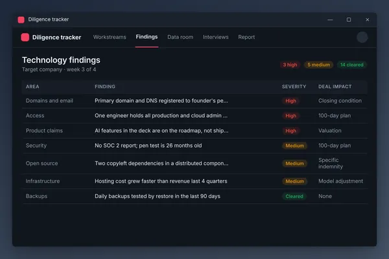
Task: Sort by the AREA column header
Action: [x=32, y=87]
